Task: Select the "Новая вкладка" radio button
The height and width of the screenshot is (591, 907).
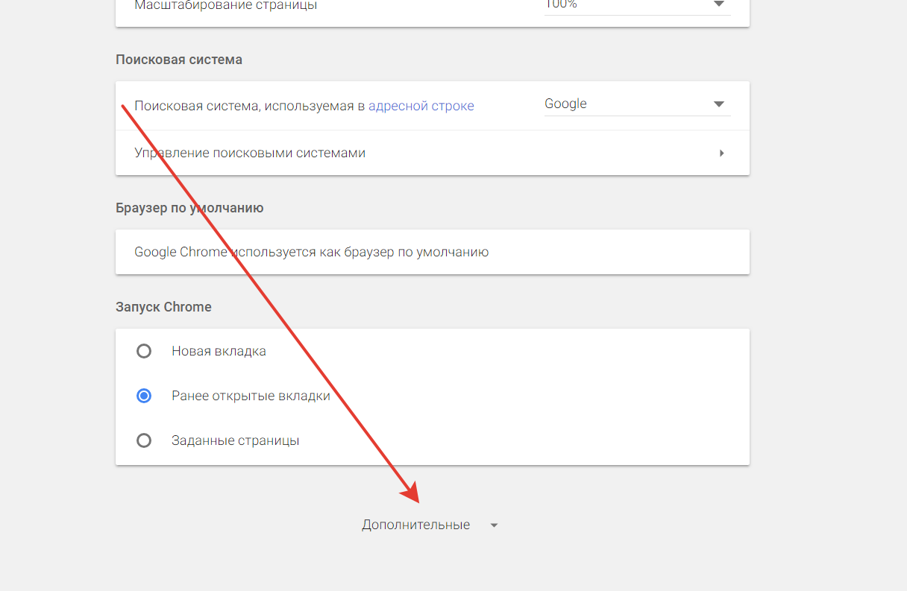Action: coord(144,351)
